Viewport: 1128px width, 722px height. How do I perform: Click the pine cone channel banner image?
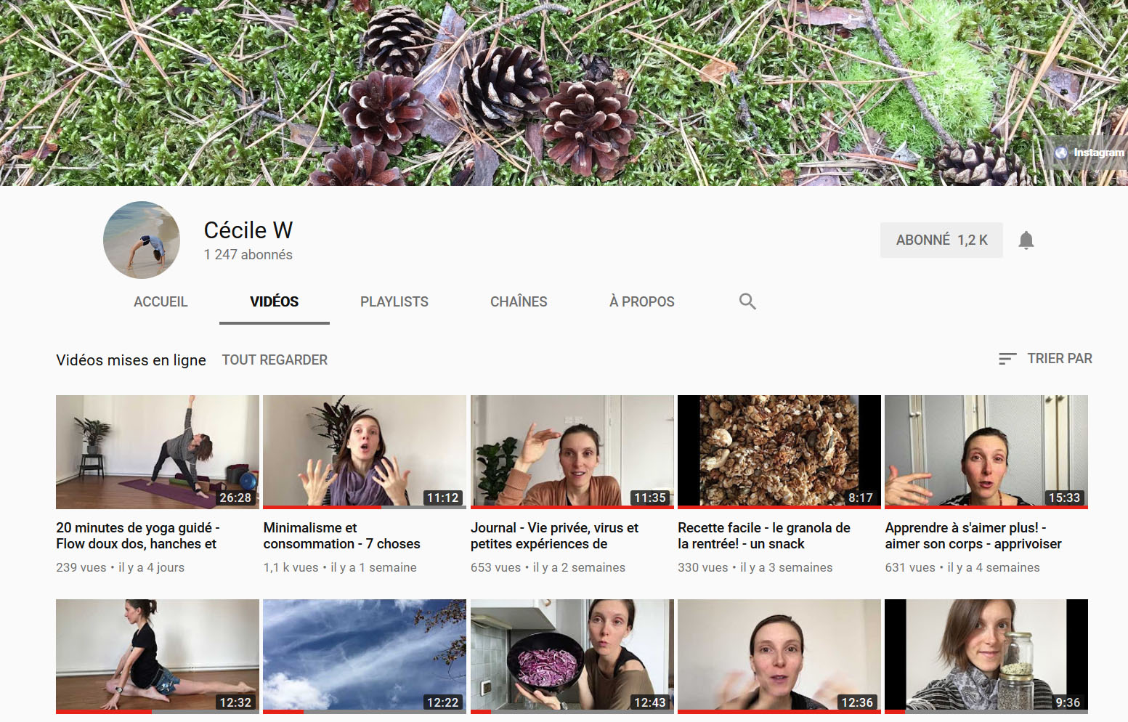[x=564, y=93]
